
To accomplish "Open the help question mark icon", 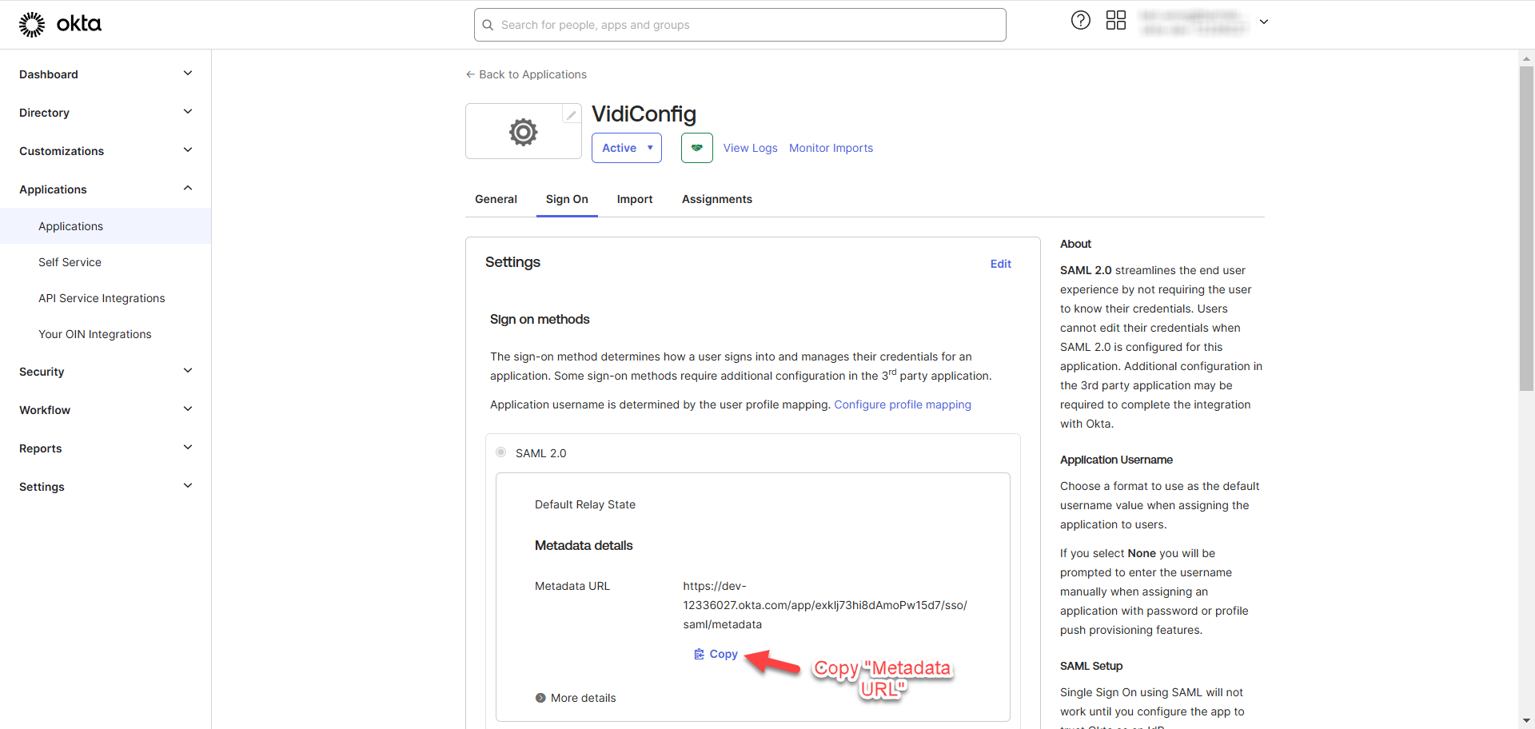I will coord(1080,21).
